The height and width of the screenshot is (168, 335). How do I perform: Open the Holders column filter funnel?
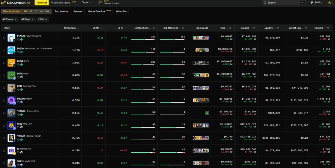point(328,28)
